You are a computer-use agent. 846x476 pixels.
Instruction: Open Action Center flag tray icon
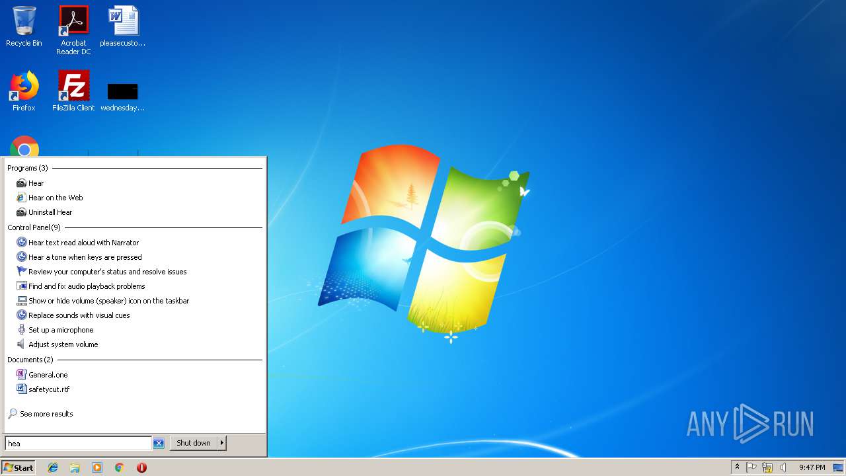tap(751, 467)
